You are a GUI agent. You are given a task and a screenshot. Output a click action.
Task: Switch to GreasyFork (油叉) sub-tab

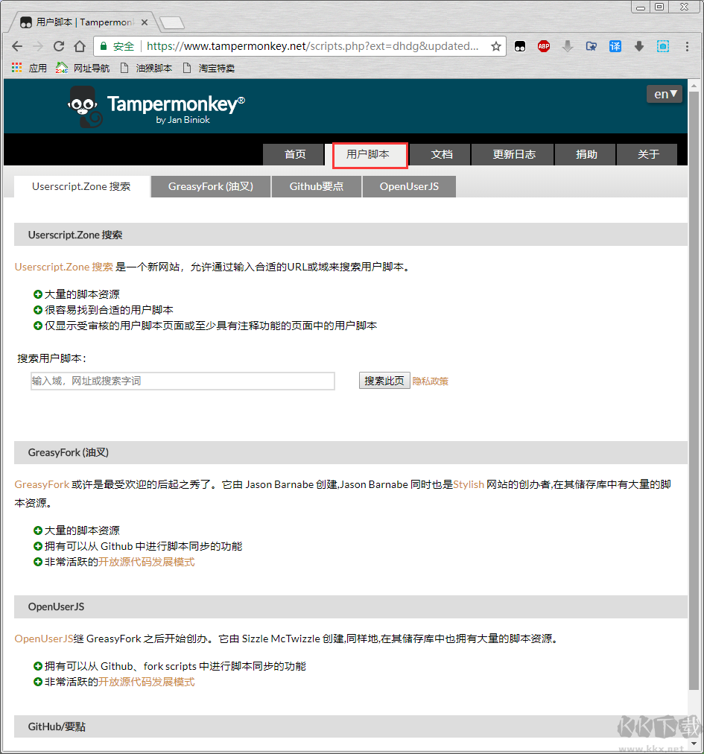pyautogui.click(x=211, y=186)
